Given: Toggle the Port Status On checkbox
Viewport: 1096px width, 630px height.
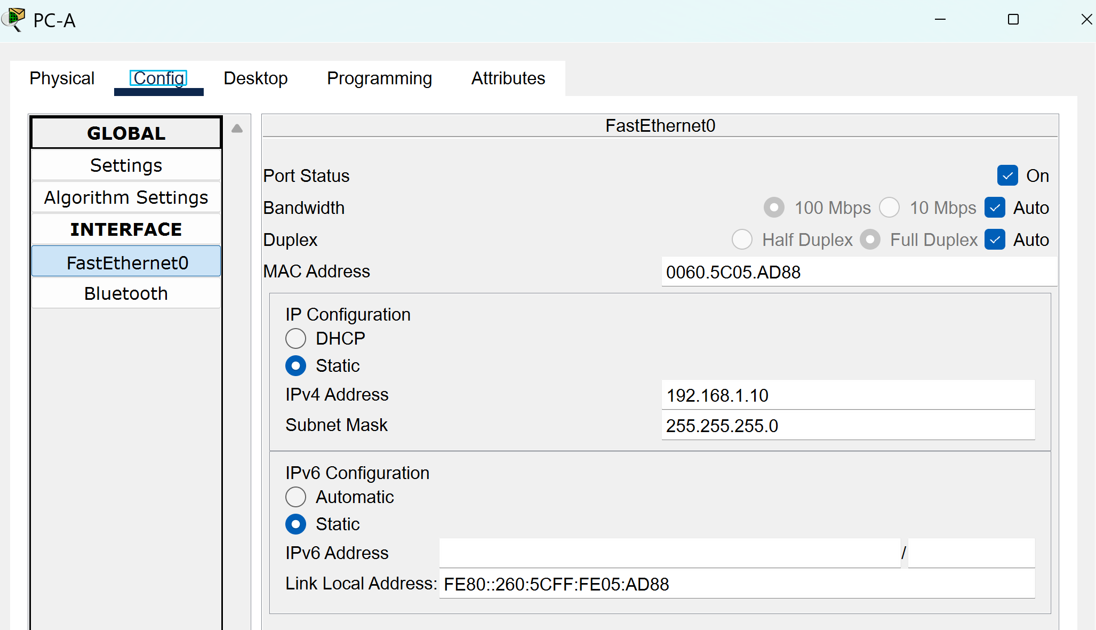Looking at the screenshot, I should point(1007,176).
